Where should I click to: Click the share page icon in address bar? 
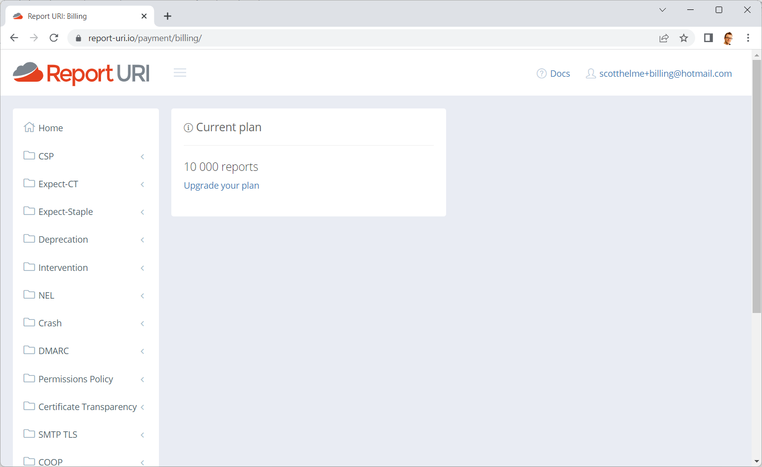pyautogui.click(x=664, y=38)
